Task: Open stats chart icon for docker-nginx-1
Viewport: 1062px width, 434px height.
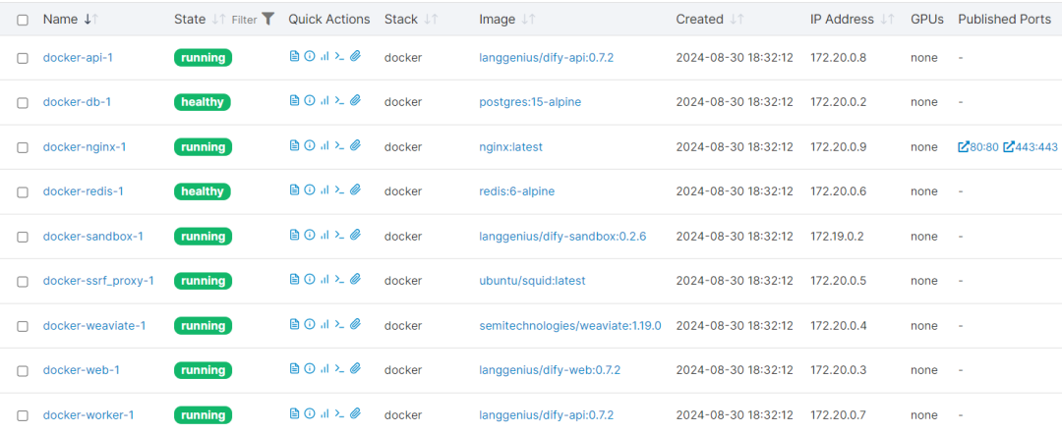Action: (x=324, y=146)
